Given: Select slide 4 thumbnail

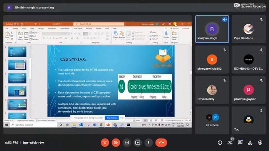Looking at the screenshot, I should coord(17,52).
